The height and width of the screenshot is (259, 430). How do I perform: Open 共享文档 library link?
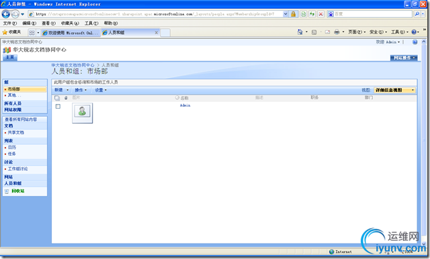pyautogui.click(x=15, y=132)
